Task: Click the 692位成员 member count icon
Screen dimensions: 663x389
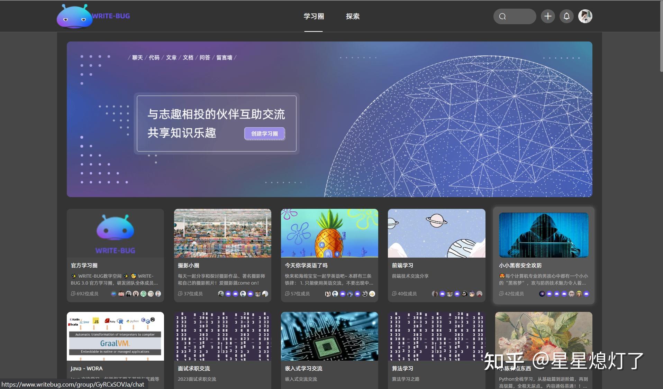Action: pos(73,294)
